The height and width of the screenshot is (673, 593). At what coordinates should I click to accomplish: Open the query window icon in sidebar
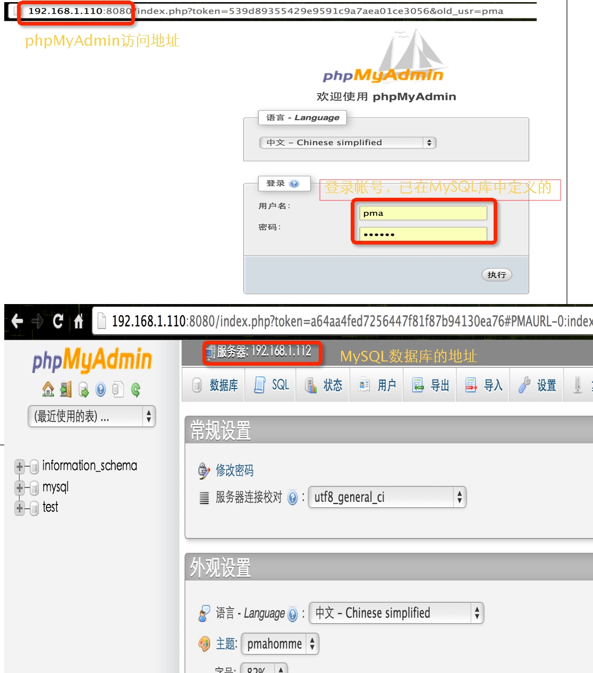[x=83, y=390]
